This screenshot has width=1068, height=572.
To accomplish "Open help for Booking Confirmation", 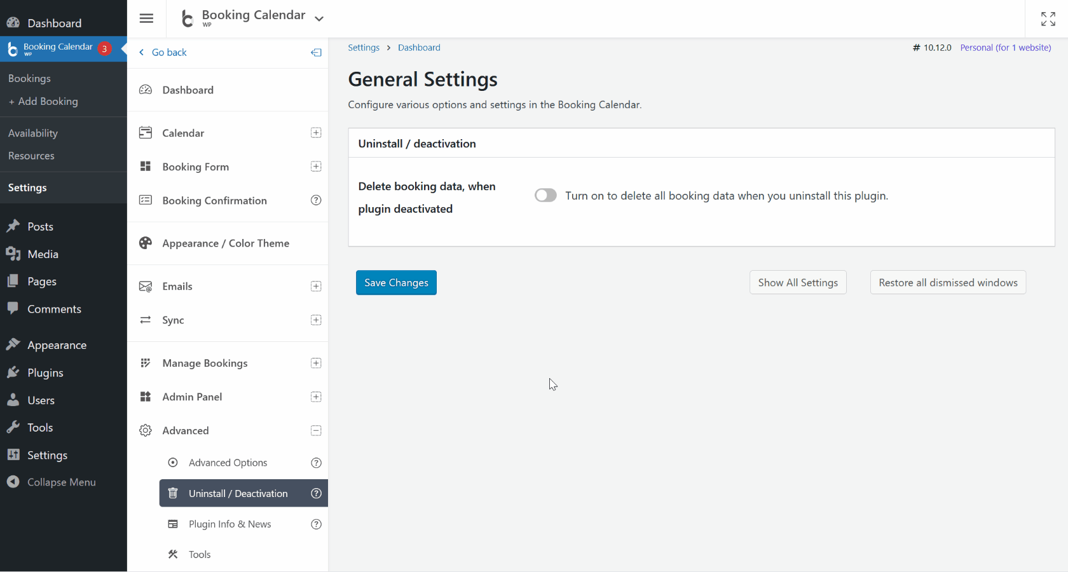I will (x=316, y=200).
